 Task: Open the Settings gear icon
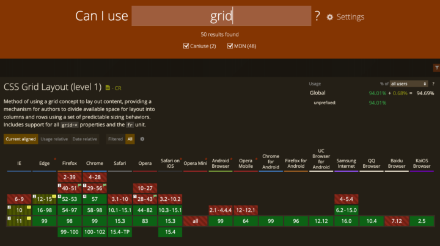tap(330, 17)
